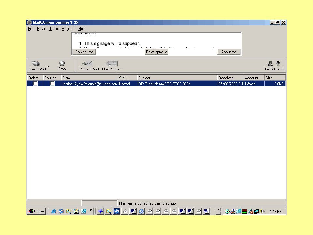
Task: Click the Development button
Action: click(x=156, y=52)
